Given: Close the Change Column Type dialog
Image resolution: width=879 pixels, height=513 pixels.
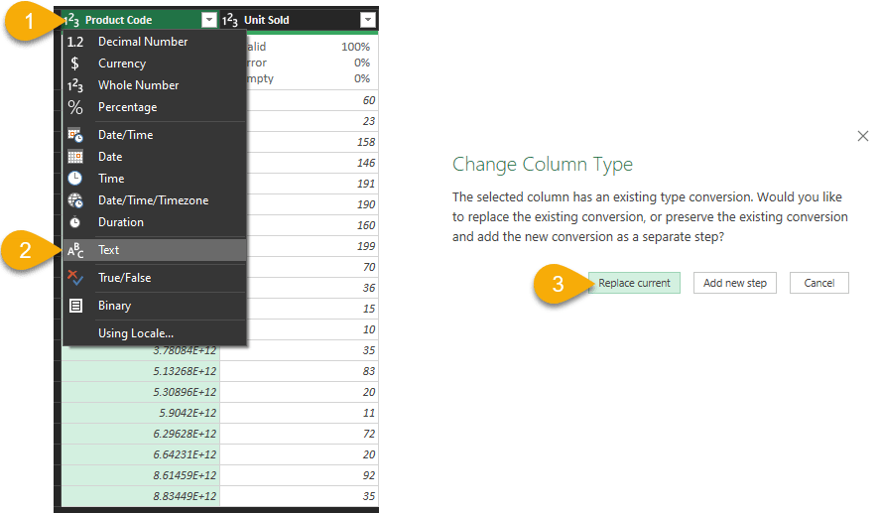Looking at the screenshot, I should click(x=862, y=136).
